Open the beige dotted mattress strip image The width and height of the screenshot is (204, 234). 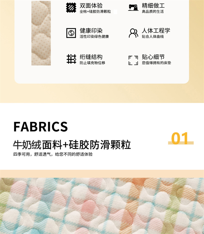(41, 33)
